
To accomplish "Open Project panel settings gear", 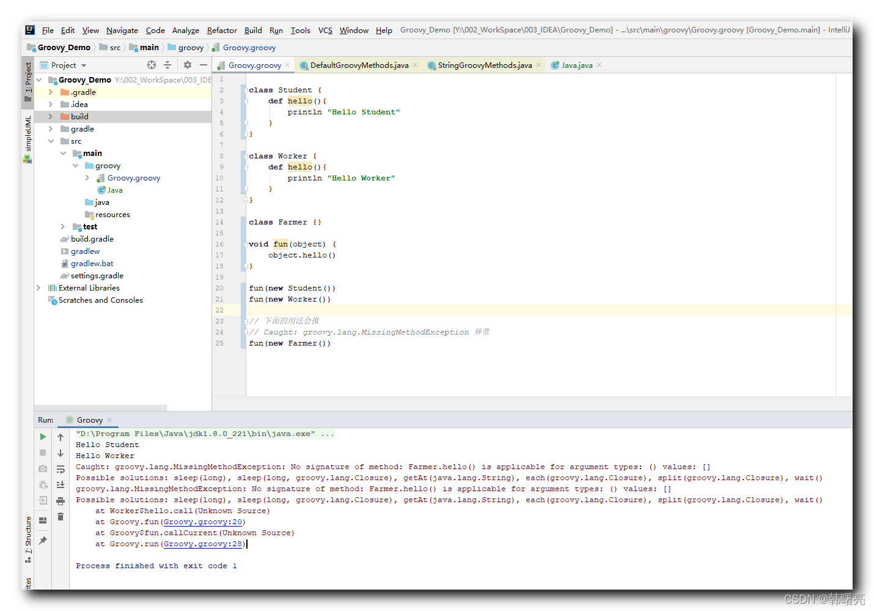I will click(x=188, y=65).
